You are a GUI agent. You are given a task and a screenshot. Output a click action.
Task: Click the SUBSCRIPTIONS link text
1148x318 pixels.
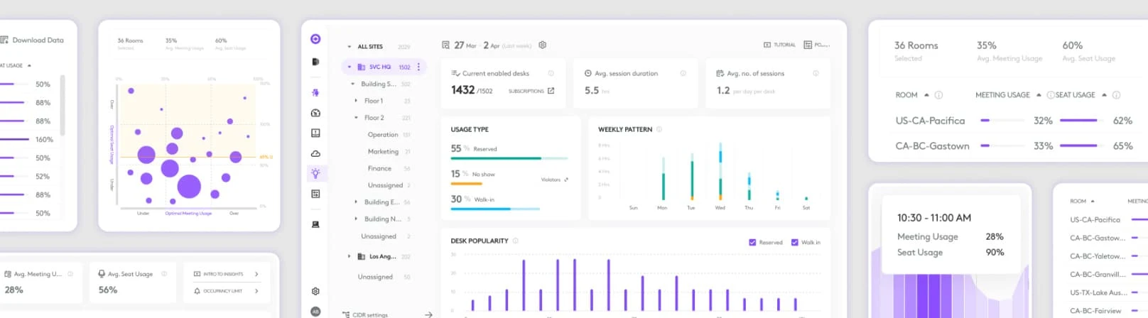coord(526,91)
